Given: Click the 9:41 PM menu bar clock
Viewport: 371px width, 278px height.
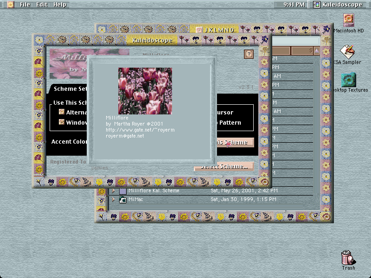Looking at the screenshot, I should click(x=294, y=5).
